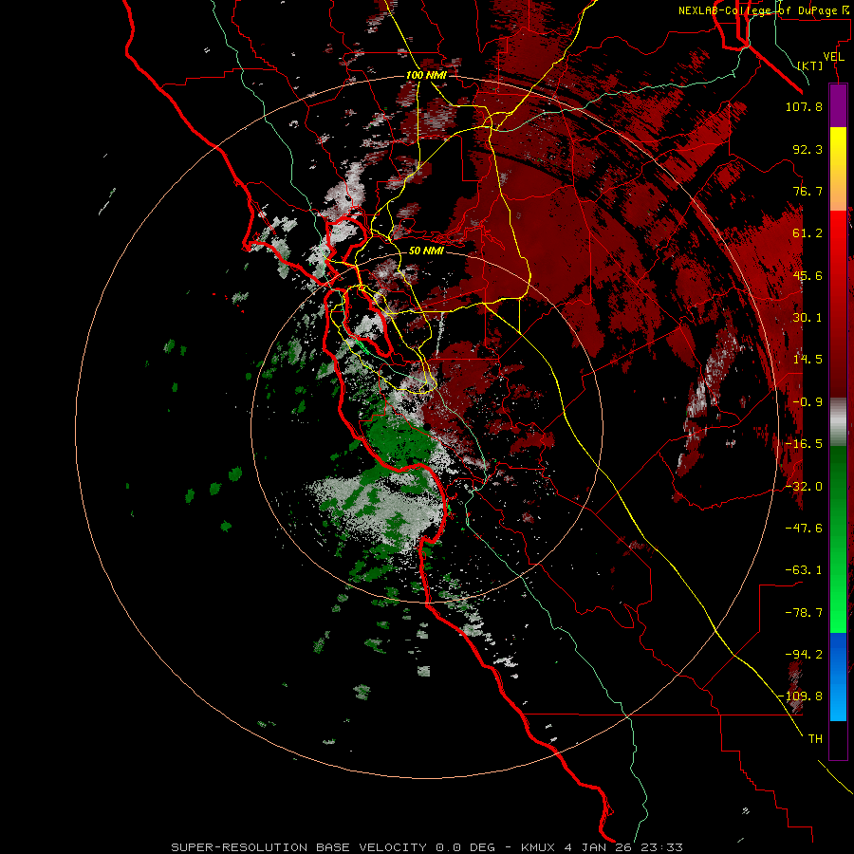Select the 100 NMI range ring label

[x=426, y=75]
